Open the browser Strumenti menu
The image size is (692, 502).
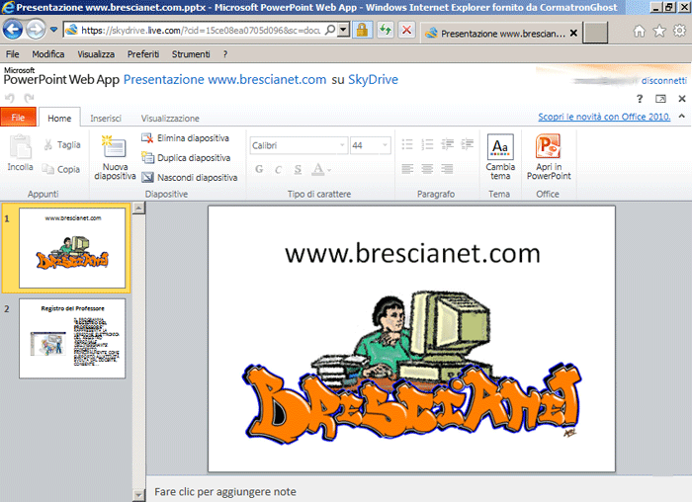[191, 54]
